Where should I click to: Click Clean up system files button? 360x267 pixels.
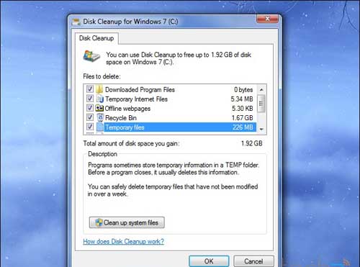(x=127, y=222)
